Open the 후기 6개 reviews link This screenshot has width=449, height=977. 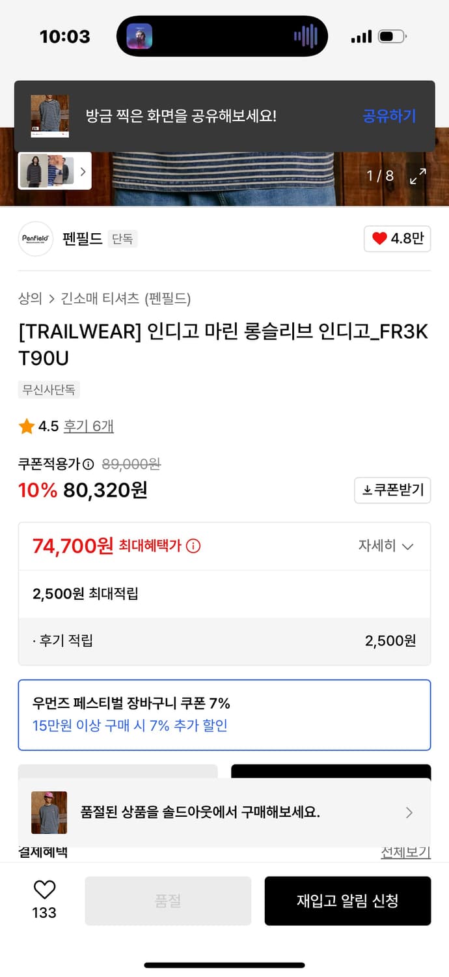(x=88, y=427)
